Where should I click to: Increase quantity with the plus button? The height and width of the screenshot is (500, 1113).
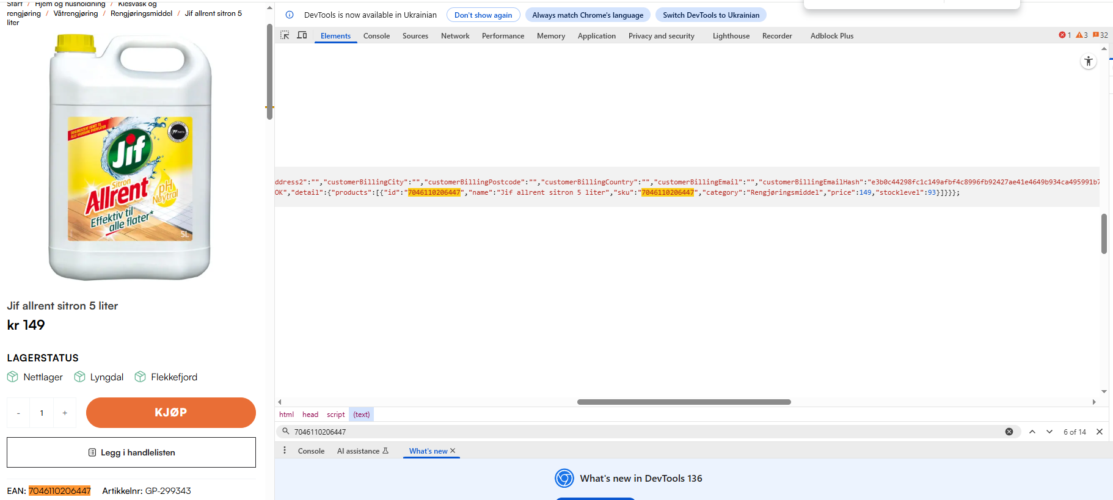[x=65, y=413]
